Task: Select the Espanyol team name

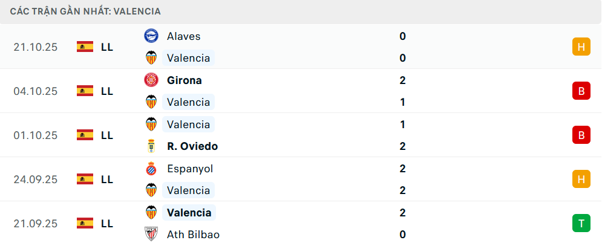Action: pyautogui.click(x=190, y=169)
